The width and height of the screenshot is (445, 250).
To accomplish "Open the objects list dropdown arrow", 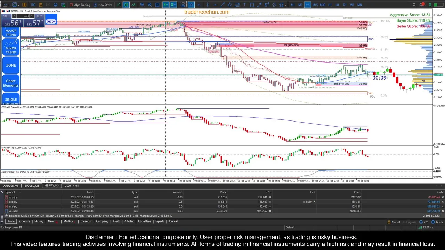I will coord(285,5).
